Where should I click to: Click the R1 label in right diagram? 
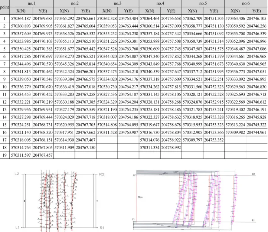253,220
